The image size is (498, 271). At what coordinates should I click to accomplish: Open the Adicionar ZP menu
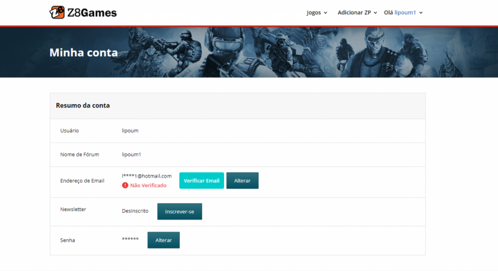tap(354, 12)
